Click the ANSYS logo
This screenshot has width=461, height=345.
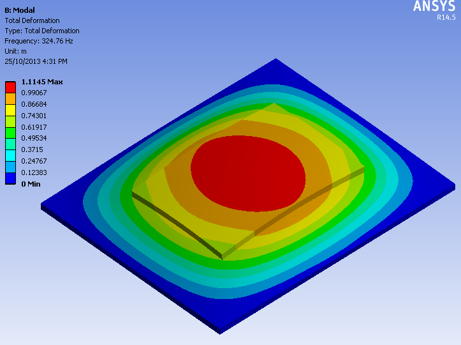pyautogui.click(x=435, y=6)
